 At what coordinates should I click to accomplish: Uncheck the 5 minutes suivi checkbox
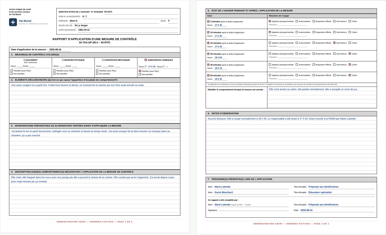coord(208,21)
